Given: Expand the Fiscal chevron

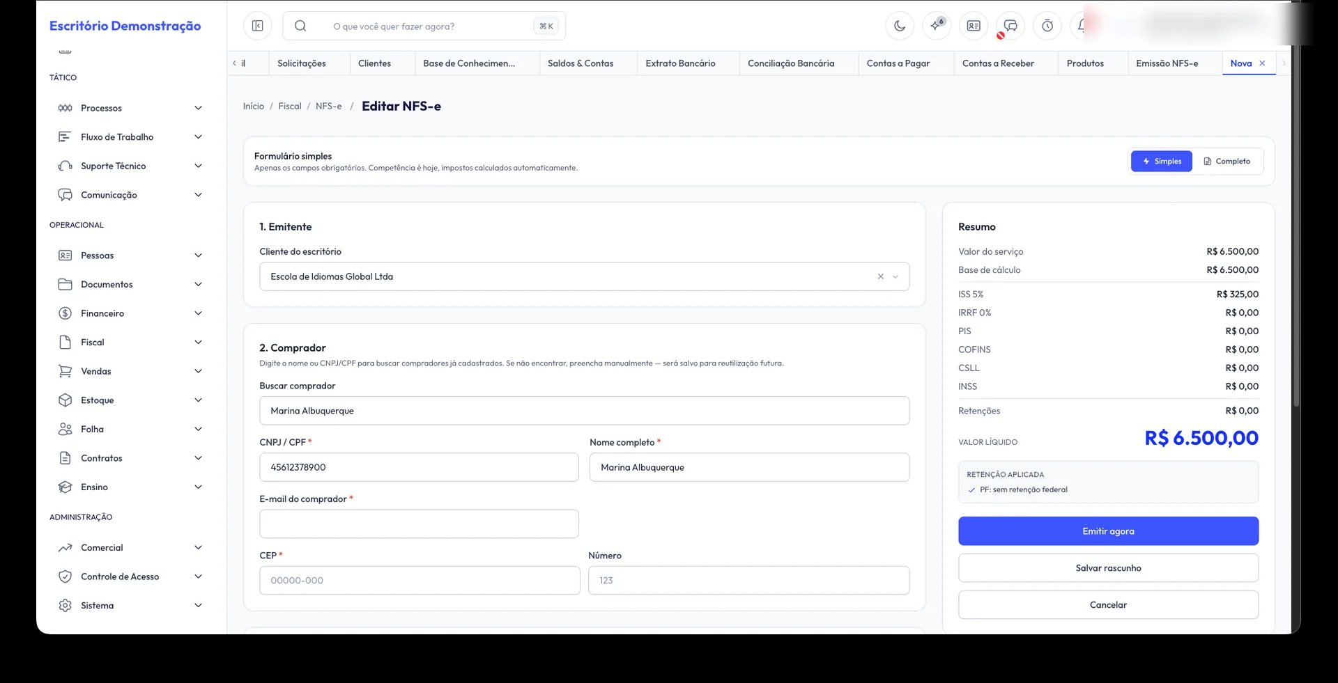Looking at the screenshot, I should [x=198, y=342].
